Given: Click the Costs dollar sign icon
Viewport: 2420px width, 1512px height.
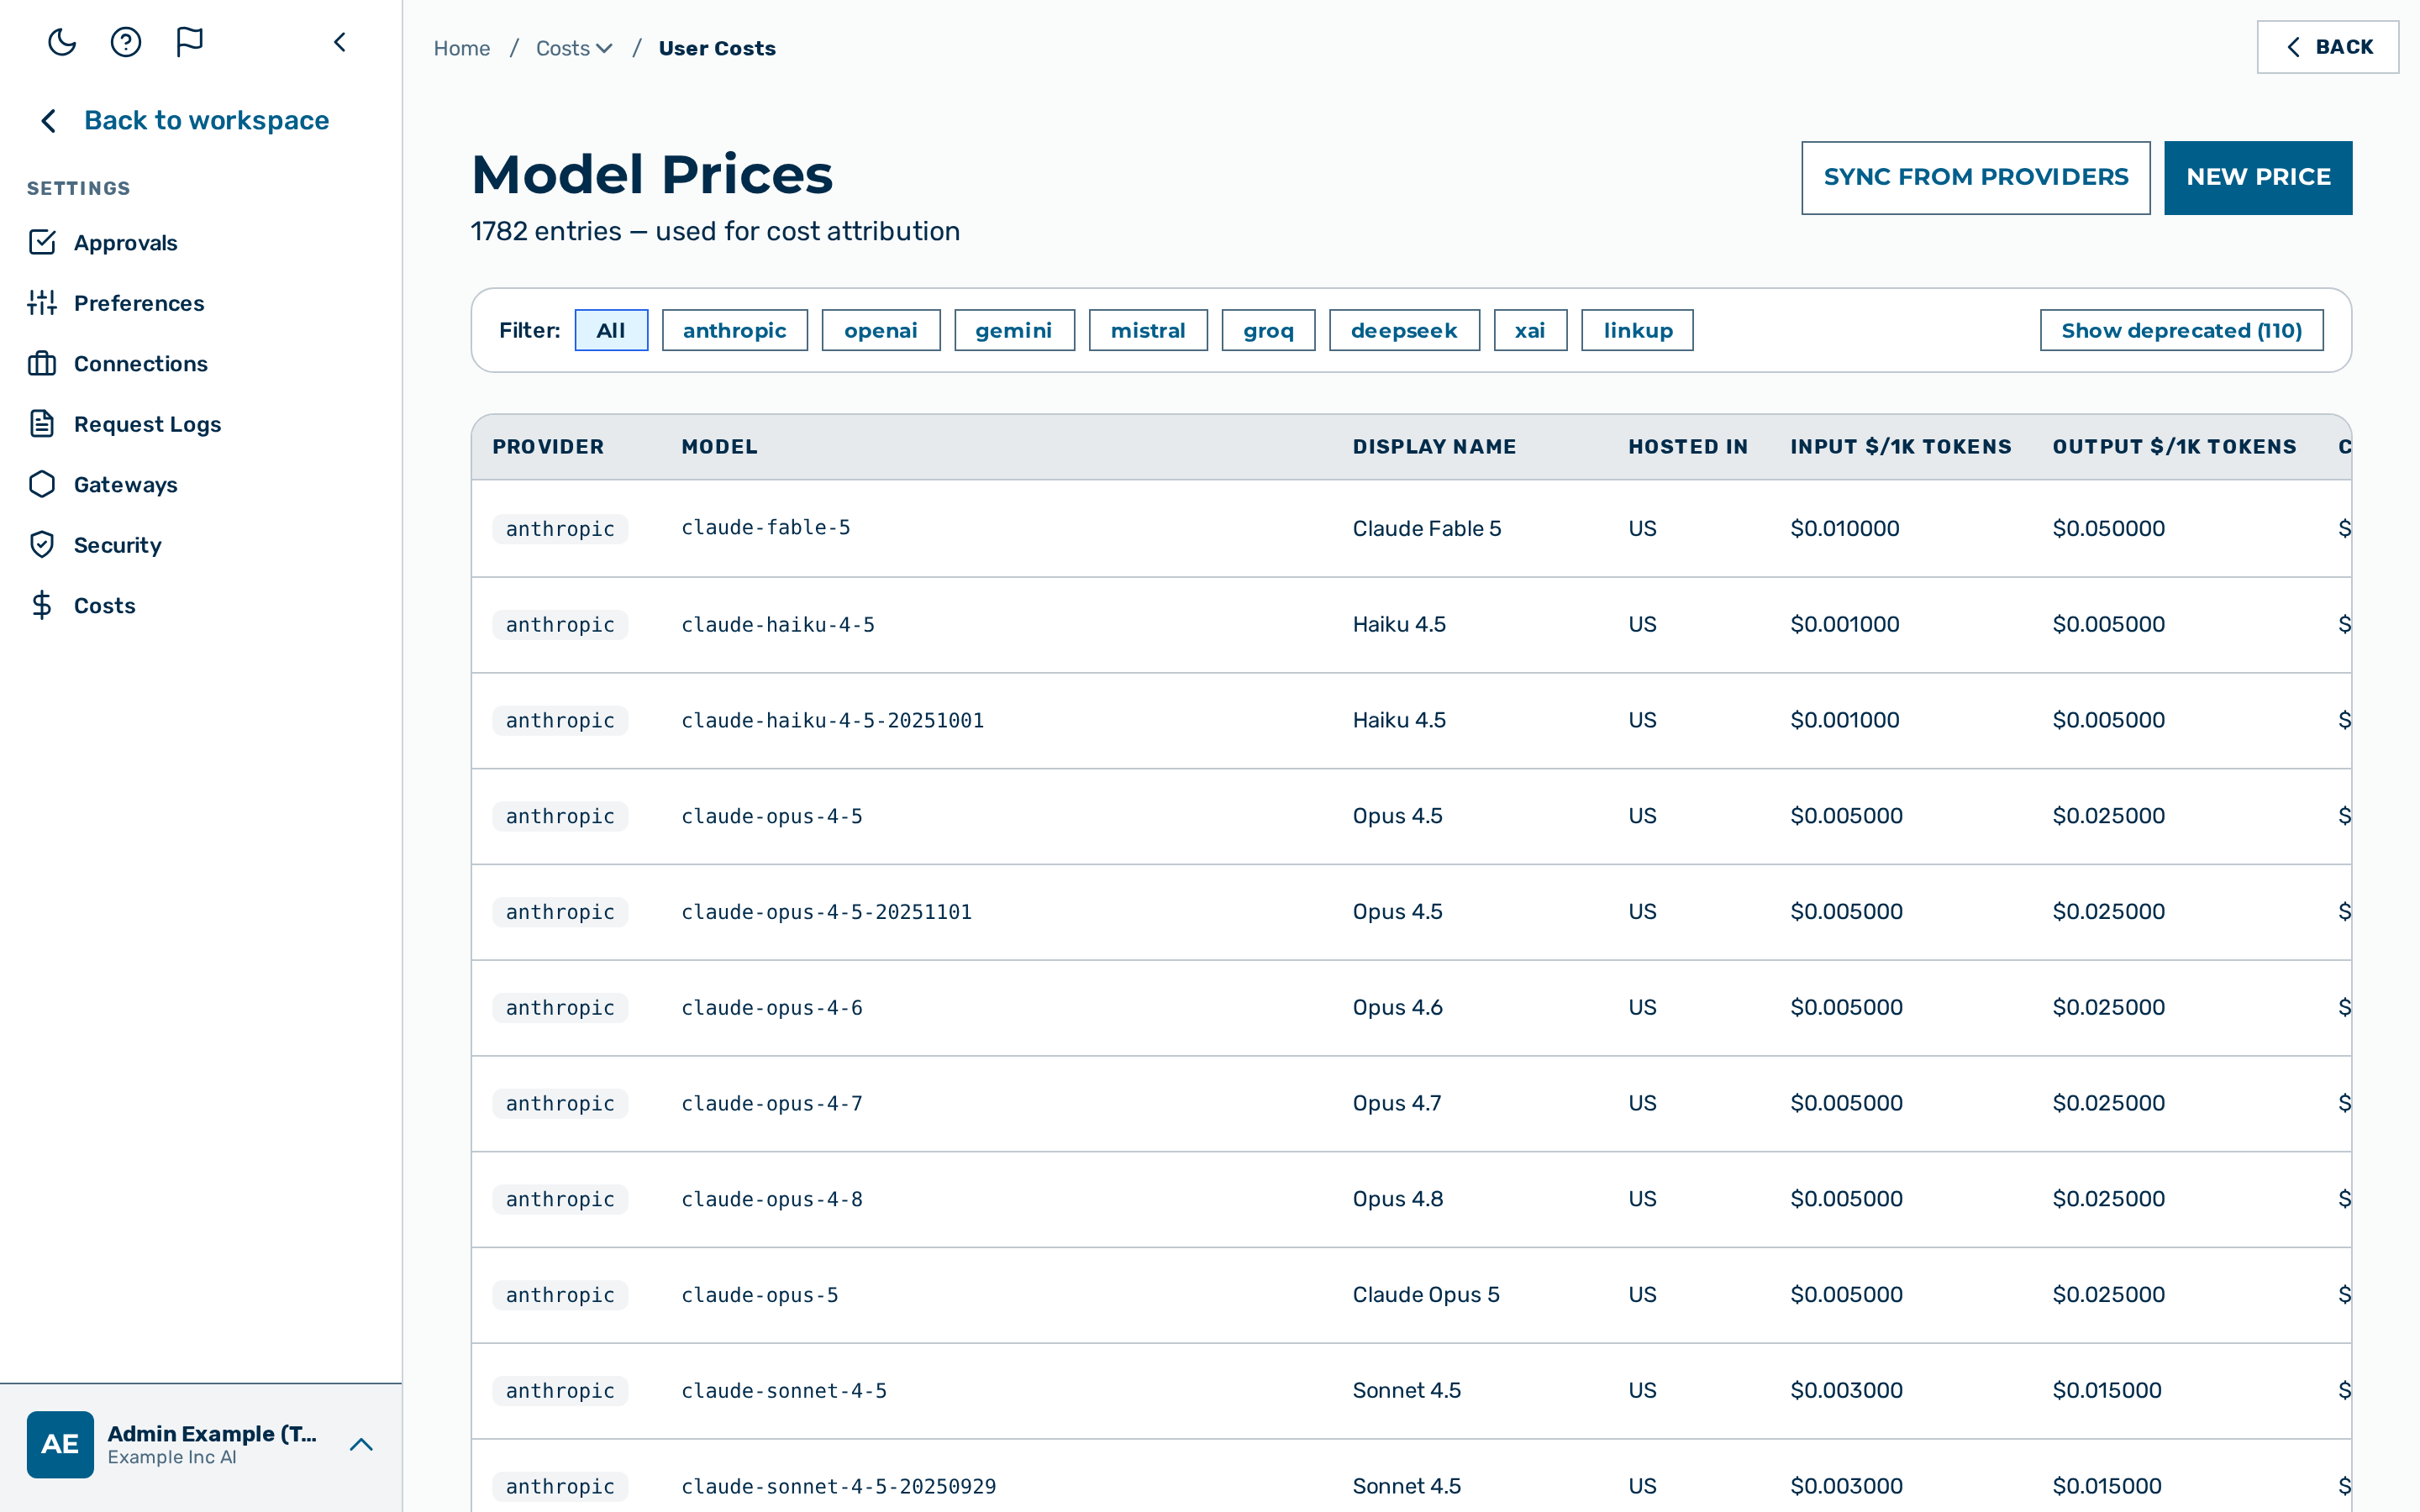Looking at the screenshot, I should (42, 605).
